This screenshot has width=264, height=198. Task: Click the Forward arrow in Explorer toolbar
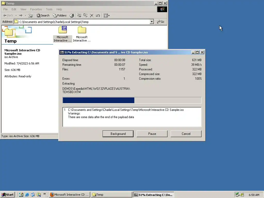click(21, 15)
